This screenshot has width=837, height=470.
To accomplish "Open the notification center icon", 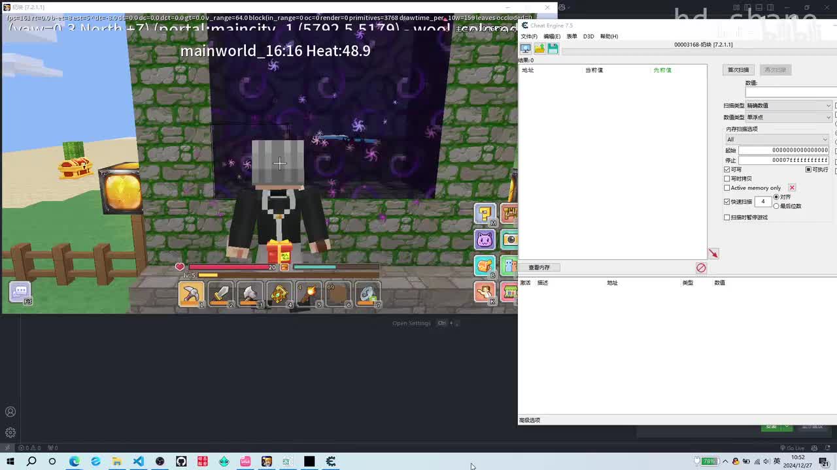I will pyautogui.click(x=824, y=462).
